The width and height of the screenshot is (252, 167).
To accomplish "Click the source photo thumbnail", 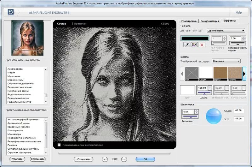I will click(27, 38).
